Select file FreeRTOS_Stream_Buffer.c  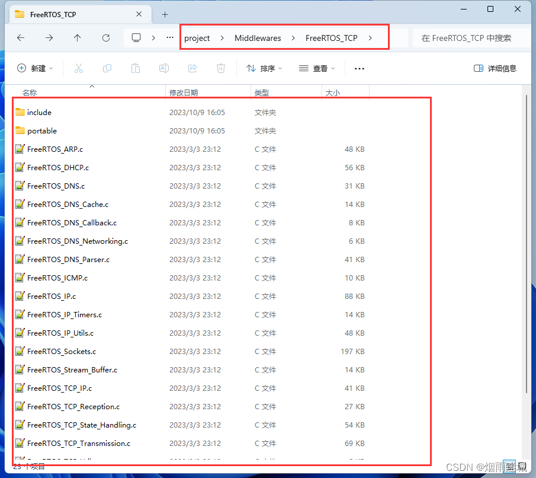coord(190,370)
